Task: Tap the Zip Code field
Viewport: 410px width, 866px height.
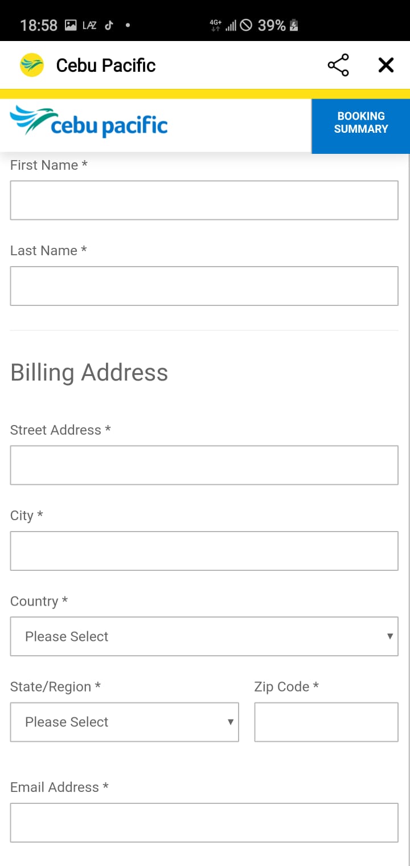Action: [x=326, y=722]
